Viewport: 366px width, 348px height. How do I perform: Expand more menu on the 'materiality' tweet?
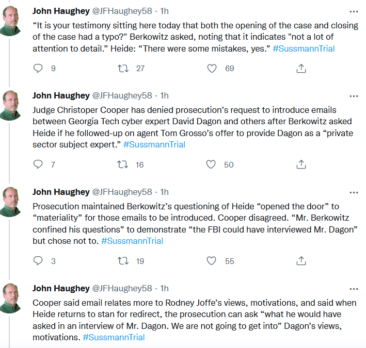353,192
